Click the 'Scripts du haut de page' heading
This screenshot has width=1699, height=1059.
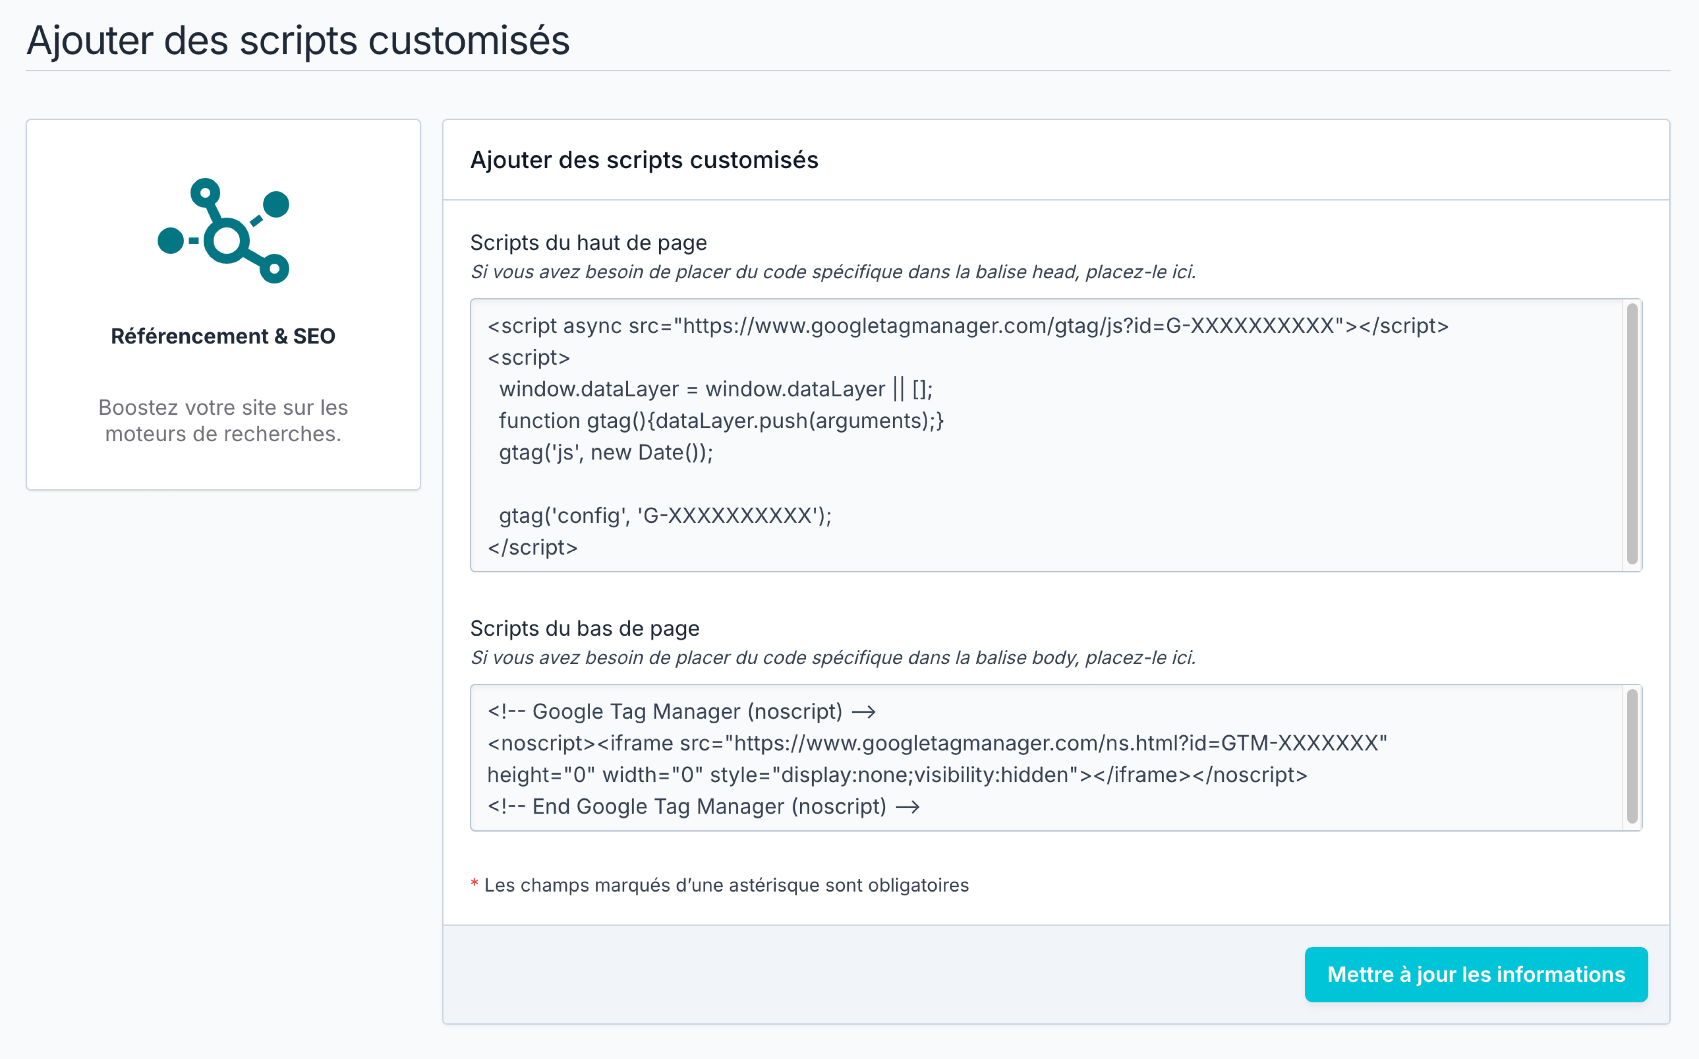(x=589, y=242)
